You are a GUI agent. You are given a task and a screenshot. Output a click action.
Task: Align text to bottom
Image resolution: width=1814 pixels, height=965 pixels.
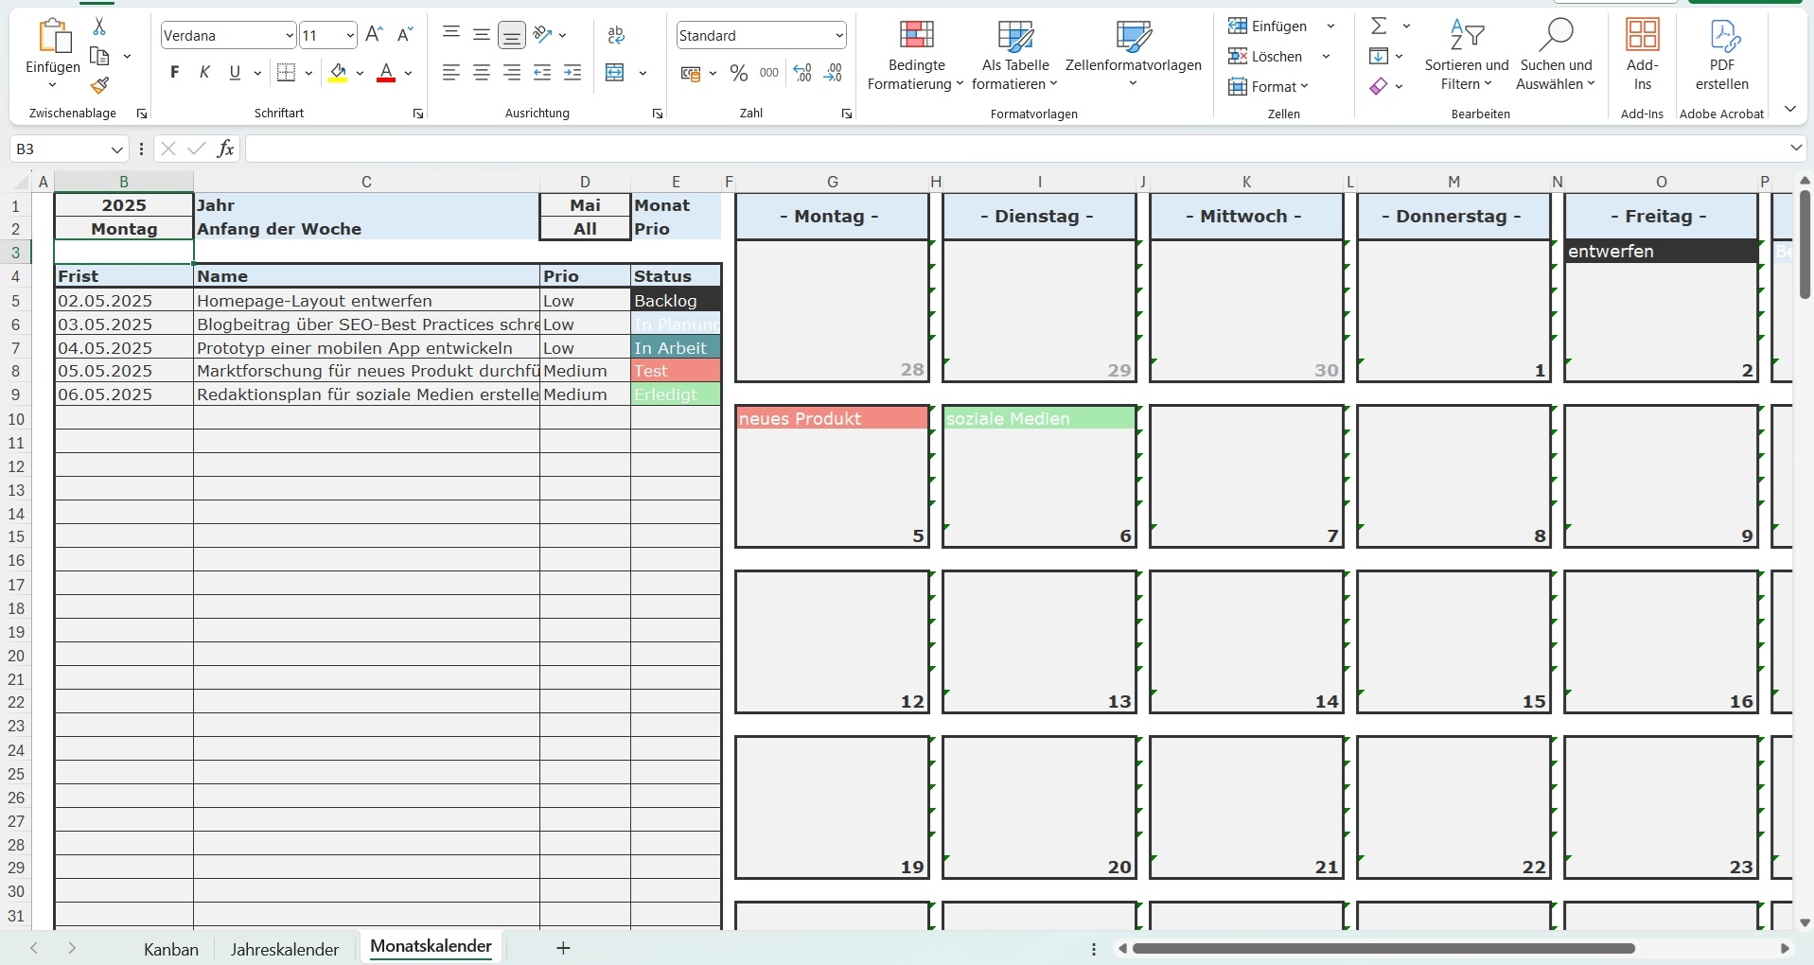point(512,35)
